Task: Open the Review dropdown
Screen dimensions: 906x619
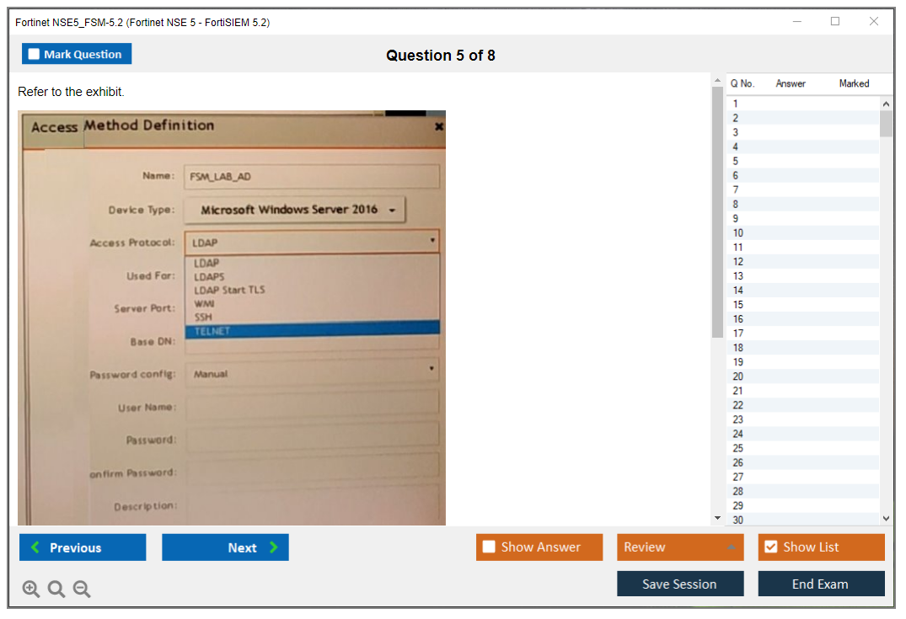Action: coord(679,547)
